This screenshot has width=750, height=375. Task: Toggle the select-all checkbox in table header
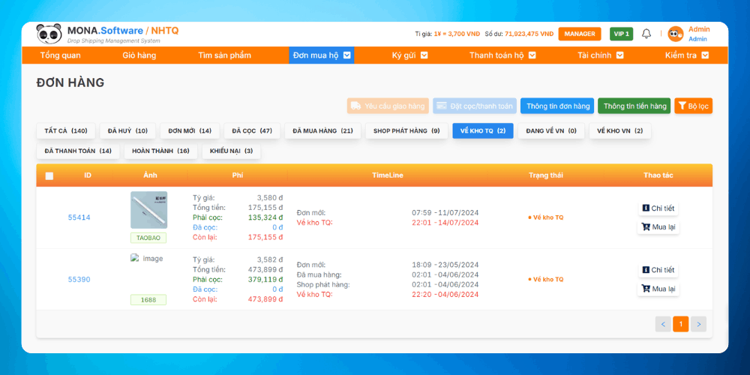coord(49,176)
